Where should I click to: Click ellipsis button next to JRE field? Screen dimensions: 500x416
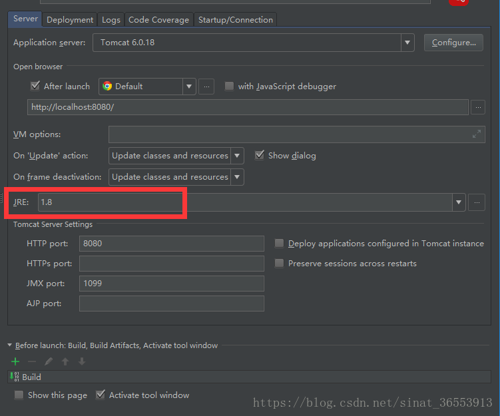477,202
